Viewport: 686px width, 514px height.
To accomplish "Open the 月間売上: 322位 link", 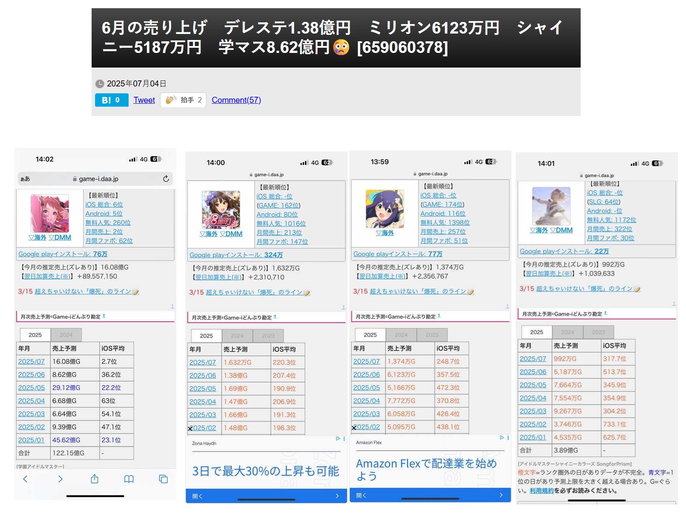I will (609, 229).
